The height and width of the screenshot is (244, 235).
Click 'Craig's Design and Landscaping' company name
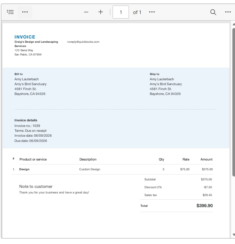tap(36, 42)
